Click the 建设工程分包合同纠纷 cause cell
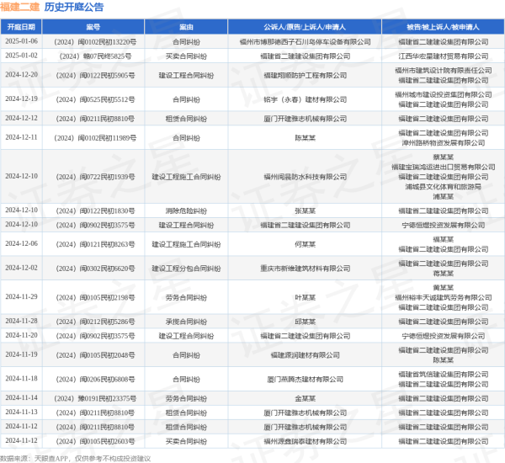Viewport: 505px width, 463px height. click(186, 269)
